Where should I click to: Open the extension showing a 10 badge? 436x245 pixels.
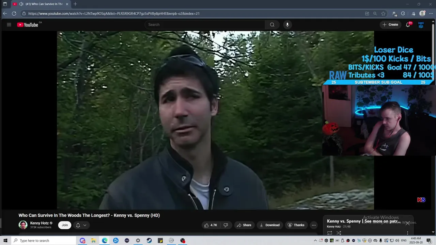[394, 14]
